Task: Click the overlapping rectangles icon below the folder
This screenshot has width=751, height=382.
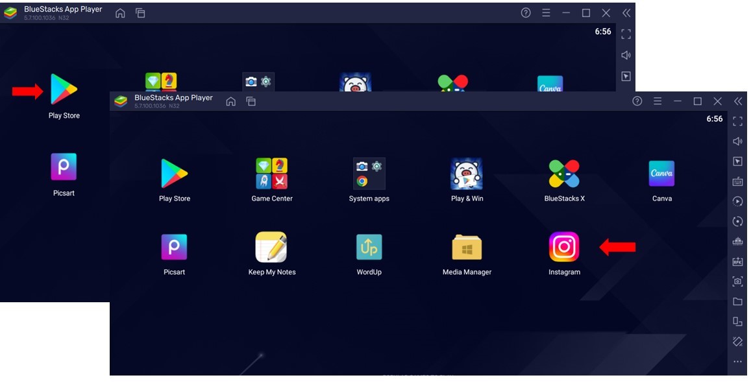Action: 737,322
